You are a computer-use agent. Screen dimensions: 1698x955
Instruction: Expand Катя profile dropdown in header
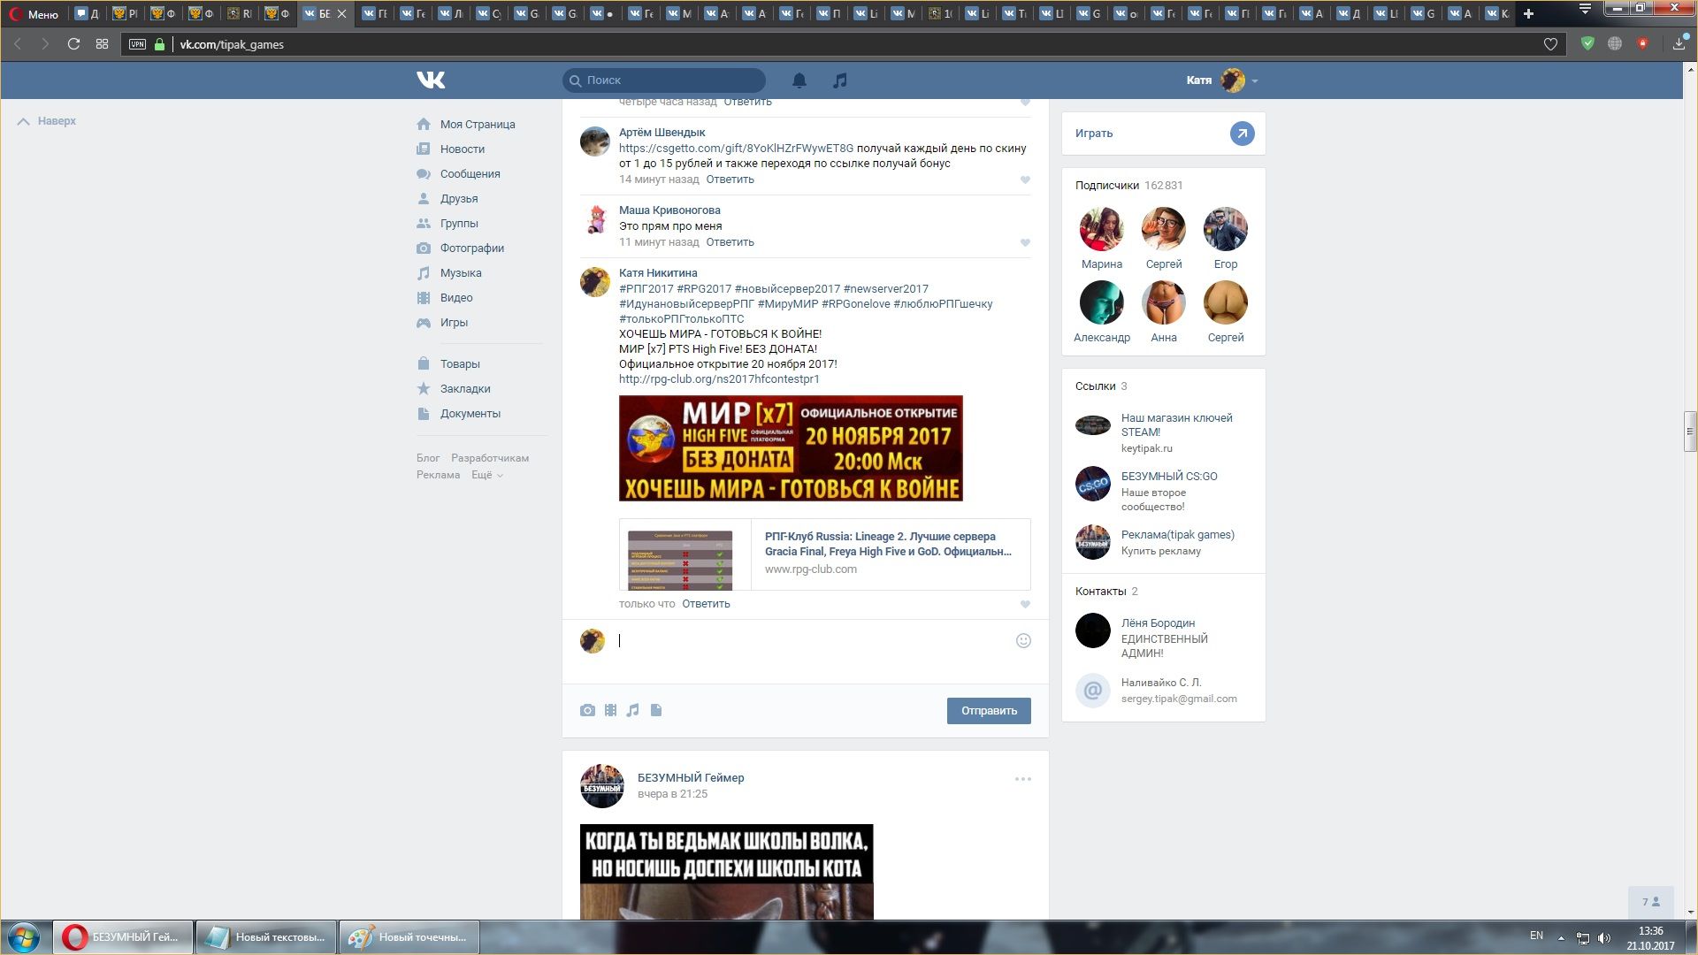click(x=1254, y=80)
